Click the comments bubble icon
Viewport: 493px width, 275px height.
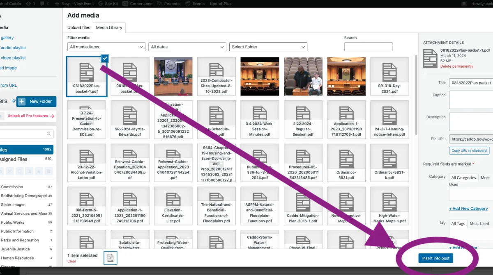[x=42, y=4]
